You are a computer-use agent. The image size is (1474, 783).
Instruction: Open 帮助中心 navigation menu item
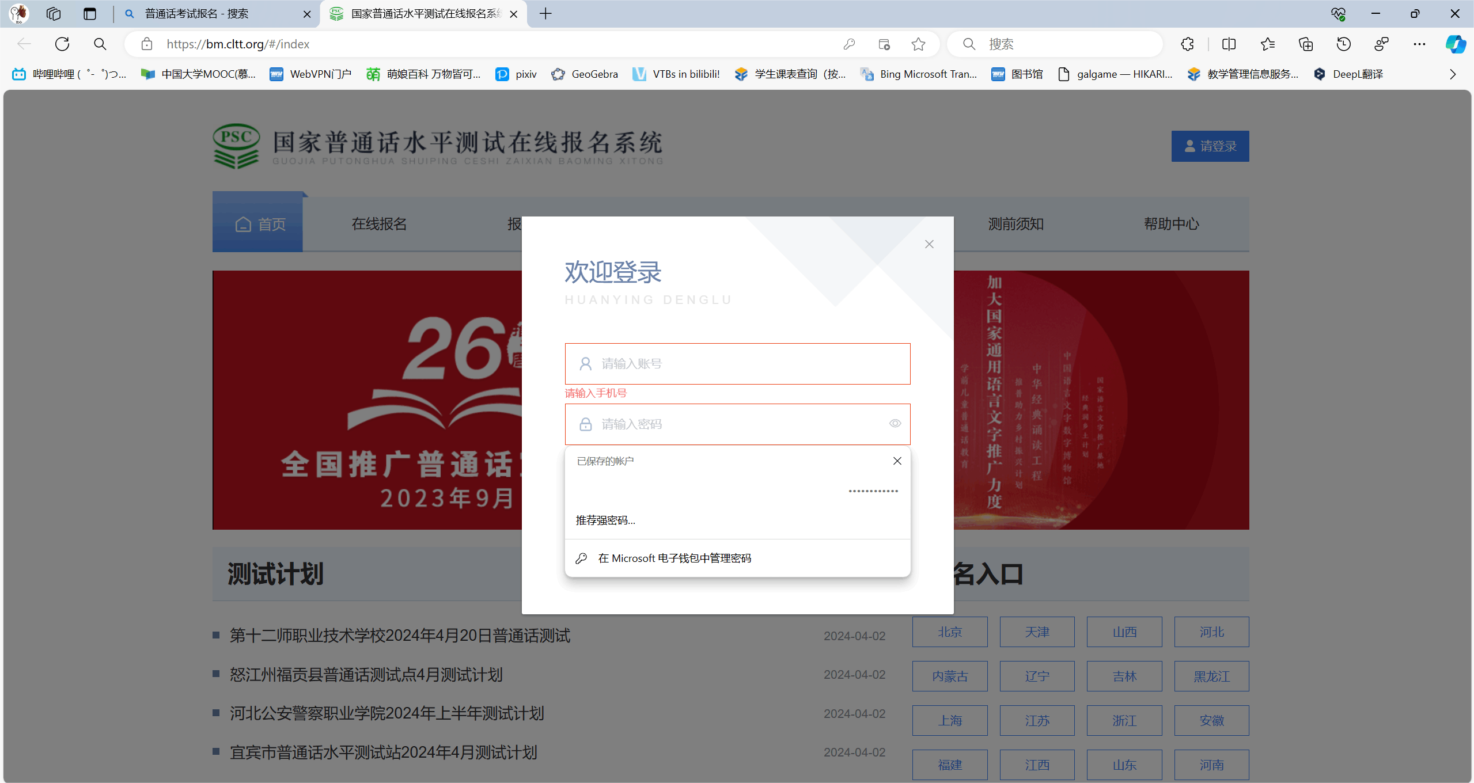click(1171, 224)
